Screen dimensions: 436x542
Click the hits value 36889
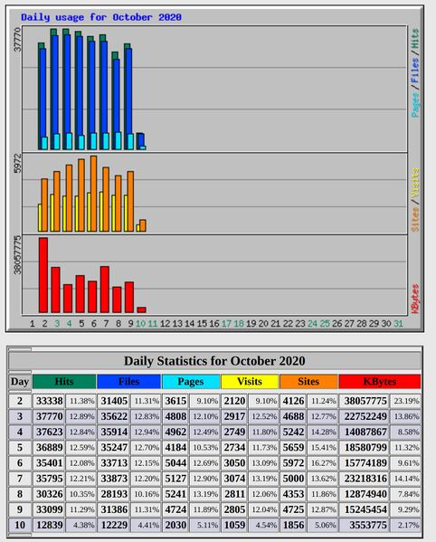[x=49, y=447]
